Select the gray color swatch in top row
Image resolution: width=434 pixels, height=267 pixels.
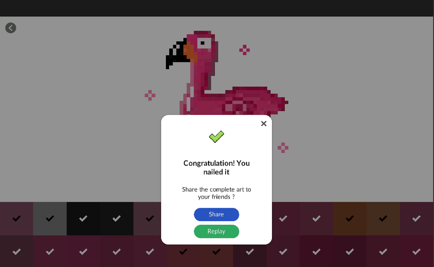coord(50,219)
